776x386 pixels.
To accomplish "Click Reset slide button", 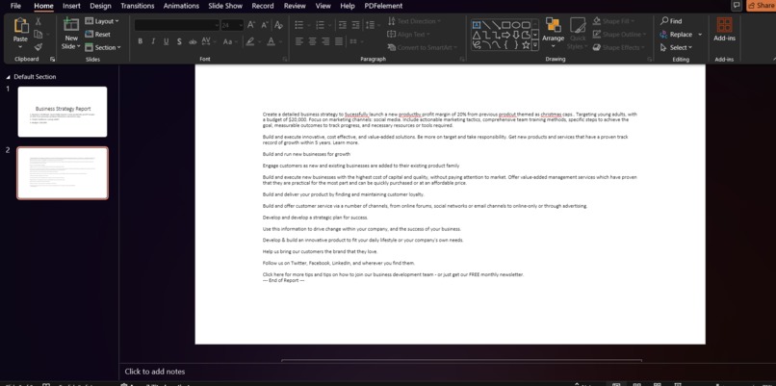I will [x=97, y=34].
